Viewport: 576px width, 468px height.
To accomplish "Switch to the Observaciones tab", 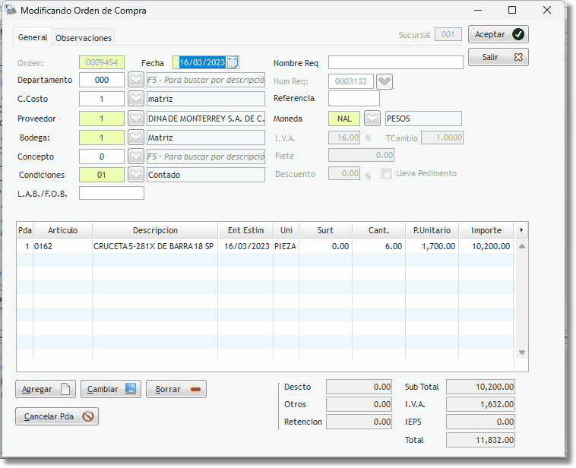I will 84,37.
